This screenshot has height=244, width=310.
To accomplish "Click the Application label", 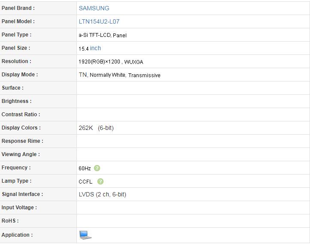I will [x=17, y=235].
